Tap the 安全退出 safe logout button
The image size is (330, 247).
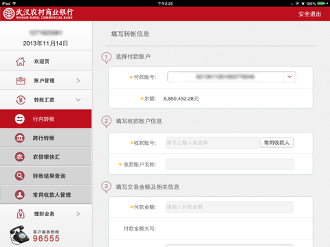point(309,14)
